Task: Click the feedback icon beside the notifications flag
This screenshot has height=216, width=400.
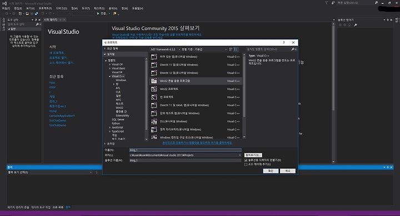Action: 333,3
